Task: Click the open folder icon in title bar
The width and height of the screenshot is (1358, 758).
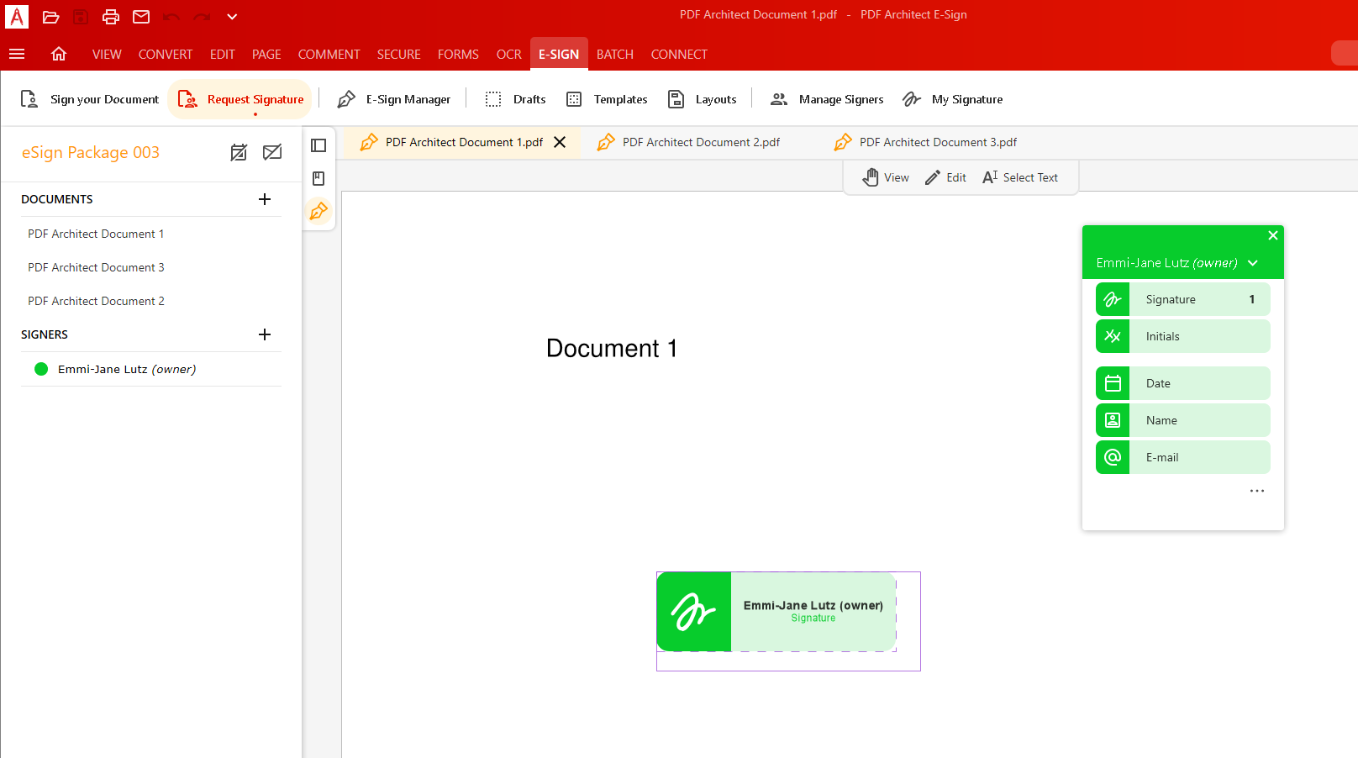Action: (x=50, y=16)
